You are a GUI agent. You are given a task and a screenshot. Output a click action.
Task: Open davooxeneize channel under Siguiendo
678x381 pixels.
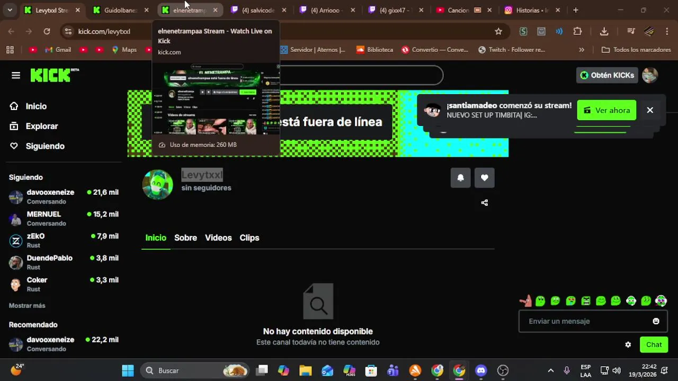pos(64,196)
